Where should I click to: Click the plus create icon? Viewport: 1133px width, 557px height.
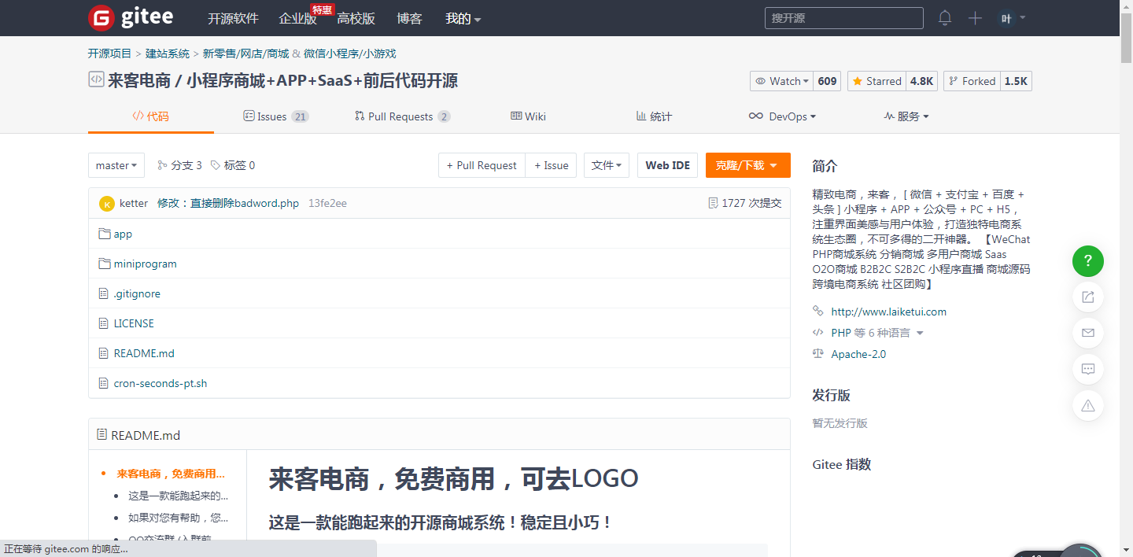click(x=975, y=18)
